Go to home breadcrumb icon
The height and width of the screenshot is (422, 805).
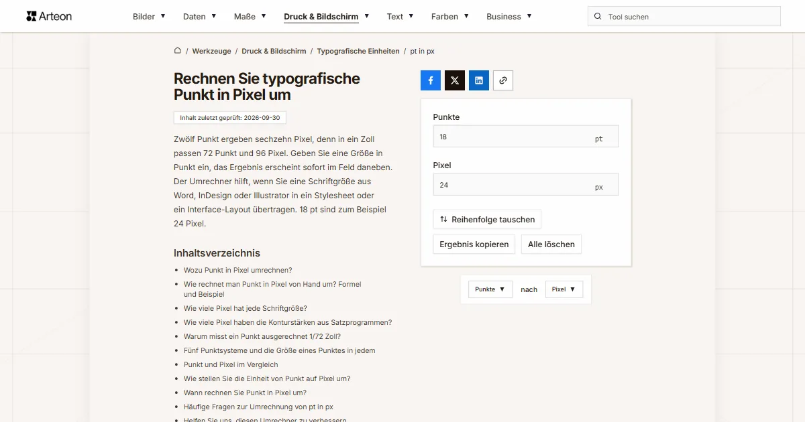[x=178, y=51]
